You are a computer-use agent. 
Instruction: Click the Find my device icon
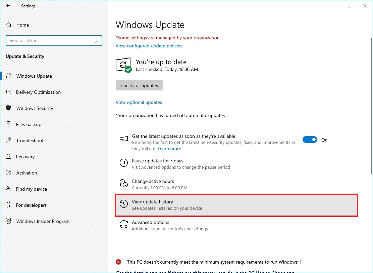[x=8, y=189]
